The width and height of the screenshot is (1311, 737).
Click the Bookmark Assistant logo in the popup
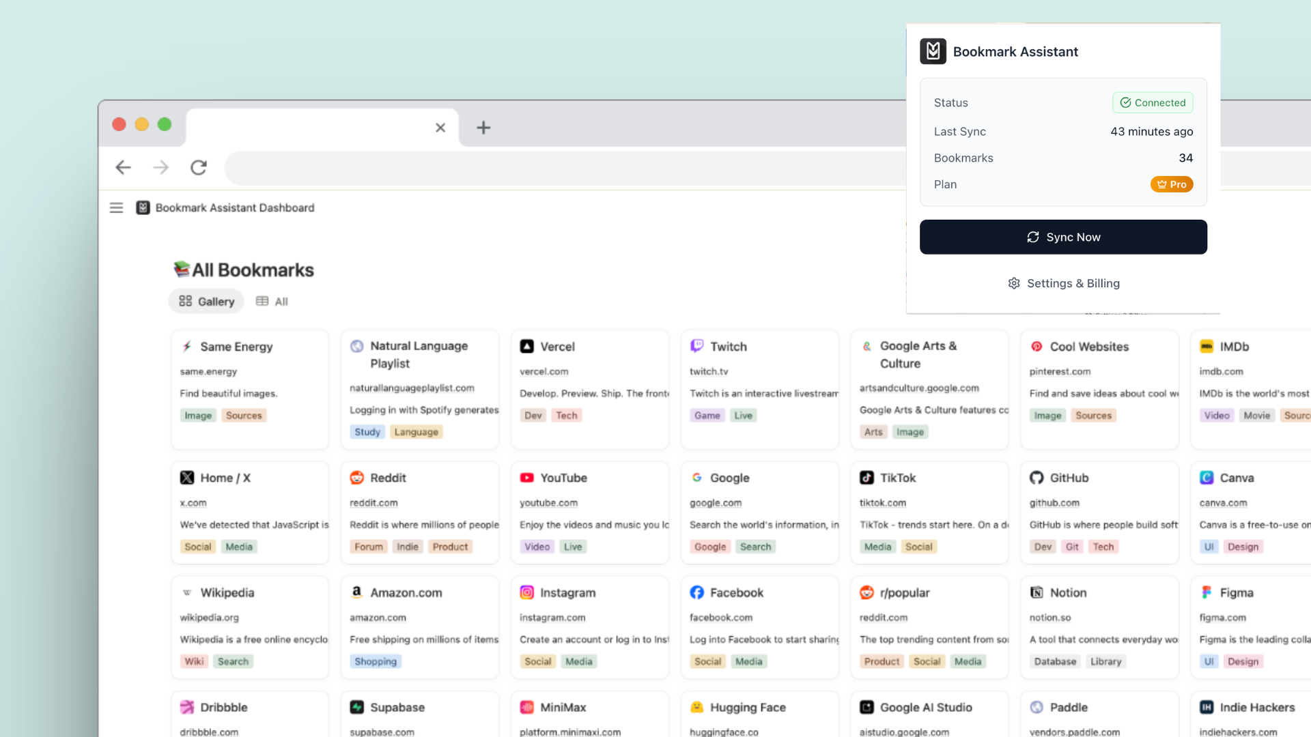[x=933, y=51]
